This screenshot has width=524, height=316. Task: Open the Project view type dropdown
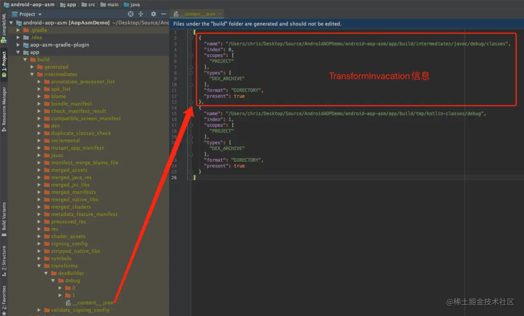27,14
